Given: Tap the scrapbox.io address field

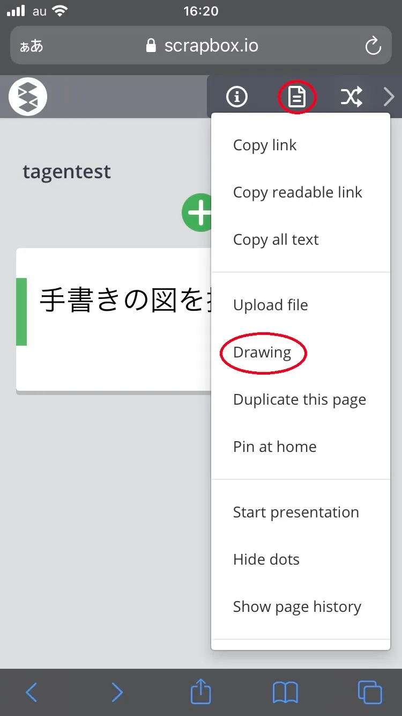Looking at the screenshot, I should click(201, 46).
